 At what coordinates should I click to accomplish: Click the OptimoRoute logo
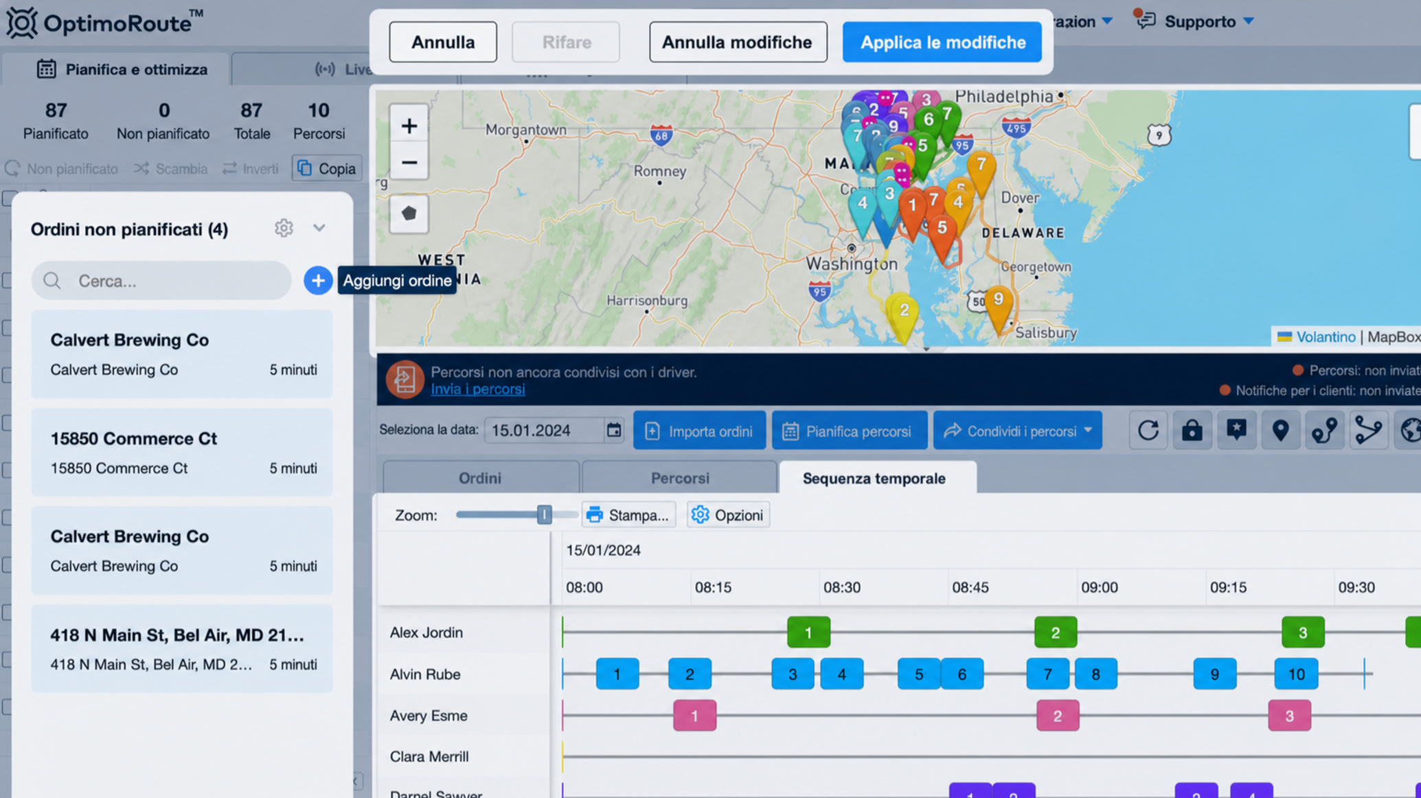(x=105, y=23)
